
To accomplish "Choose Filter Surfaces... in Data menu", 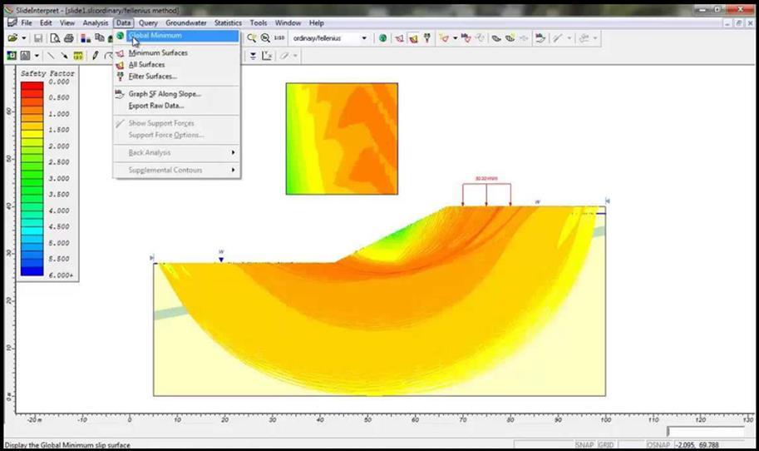I will tap(177, 76).
